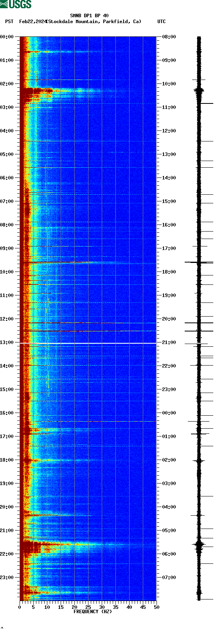The width and height of the screenshot is (216, 632).
Task: Click the USGS logo
Action: pos(16,4)
